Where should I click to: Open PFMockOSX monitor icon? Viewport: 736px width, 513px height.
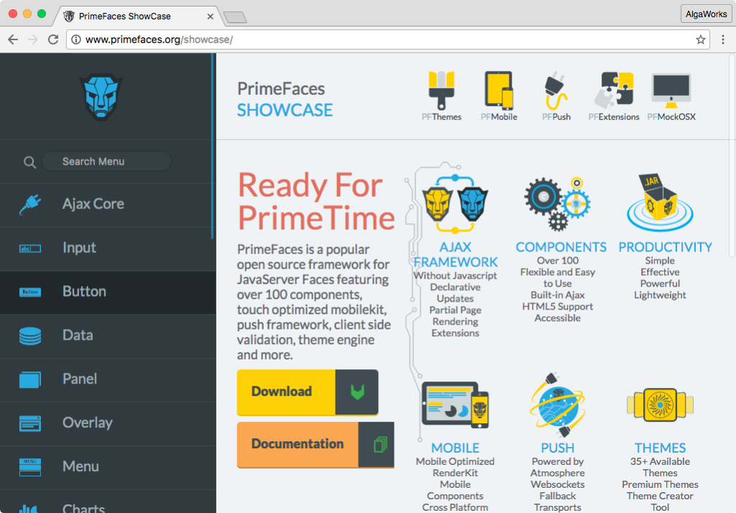(x=671, y=91)
